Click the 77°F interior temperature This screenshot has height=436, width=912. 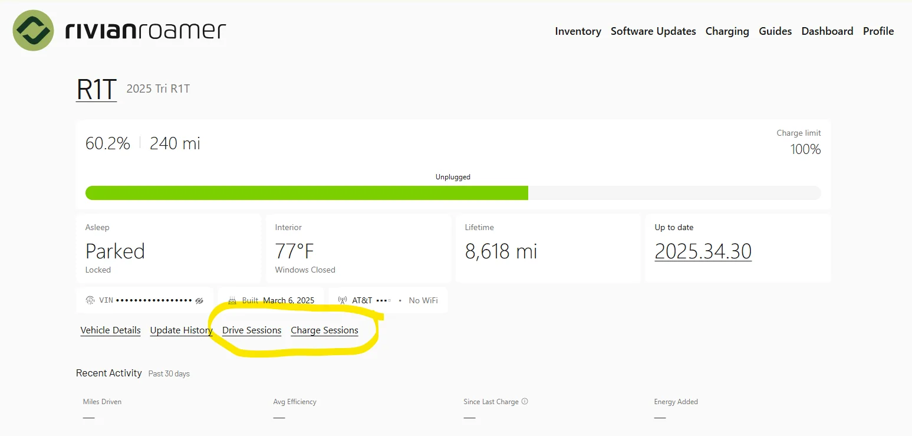[x=294, y=251]
